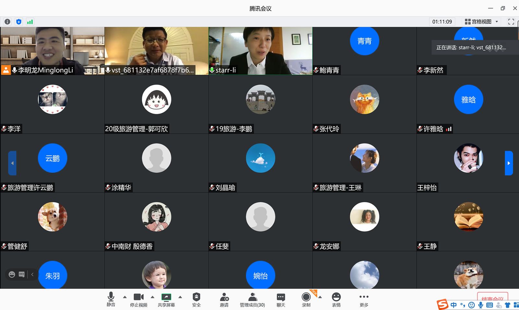519x310 pixels.
Task: Go to next page of participants
Action: tap(509, 163)
